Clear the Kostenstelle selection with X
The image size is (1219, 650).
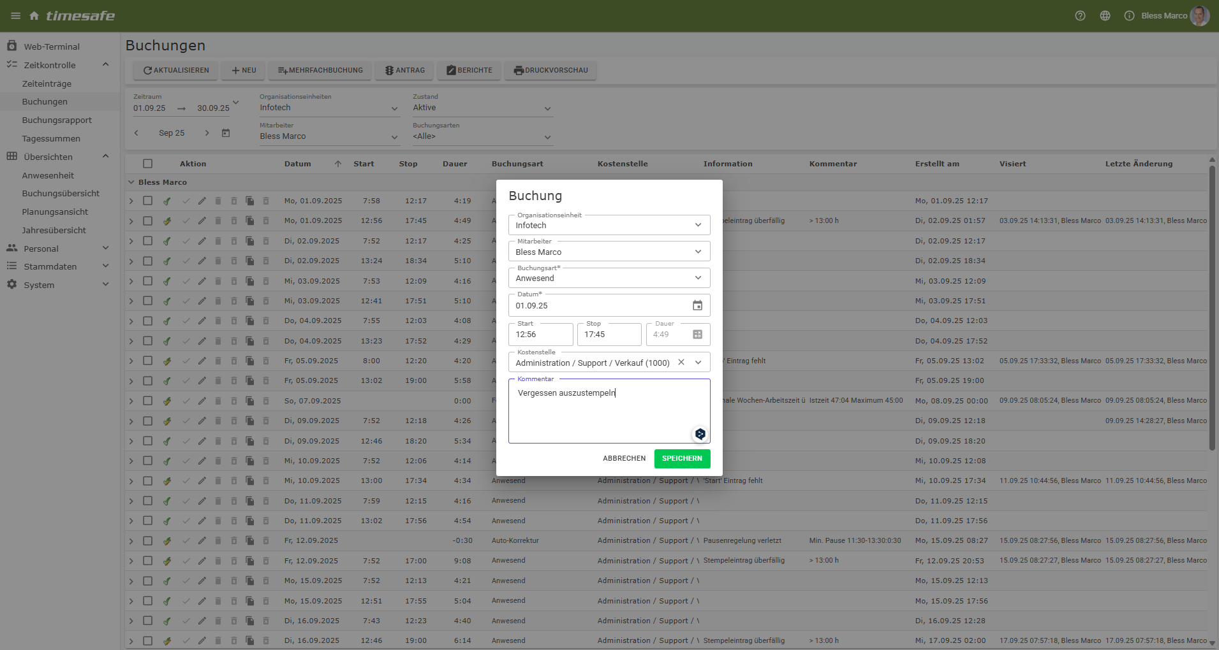(x=681, y=363)
